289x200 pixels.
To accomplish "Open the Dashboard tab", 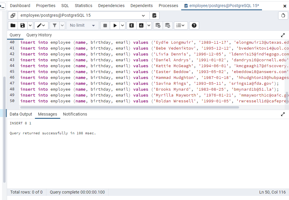I will coord(20,6).
